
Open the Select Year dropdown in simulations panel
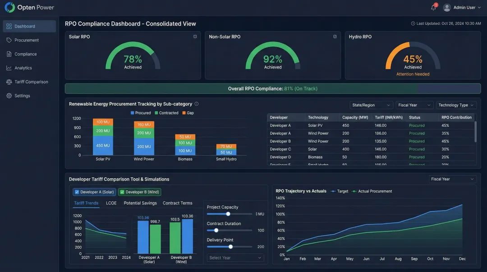pyautogui.click(x=234, y=258)
